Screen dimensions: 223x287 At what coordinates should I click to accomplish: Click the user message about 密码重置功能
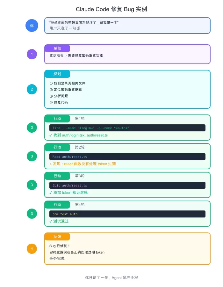click(84, 23)
